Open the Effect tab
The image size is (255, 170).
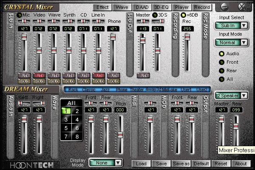[102, 7]
